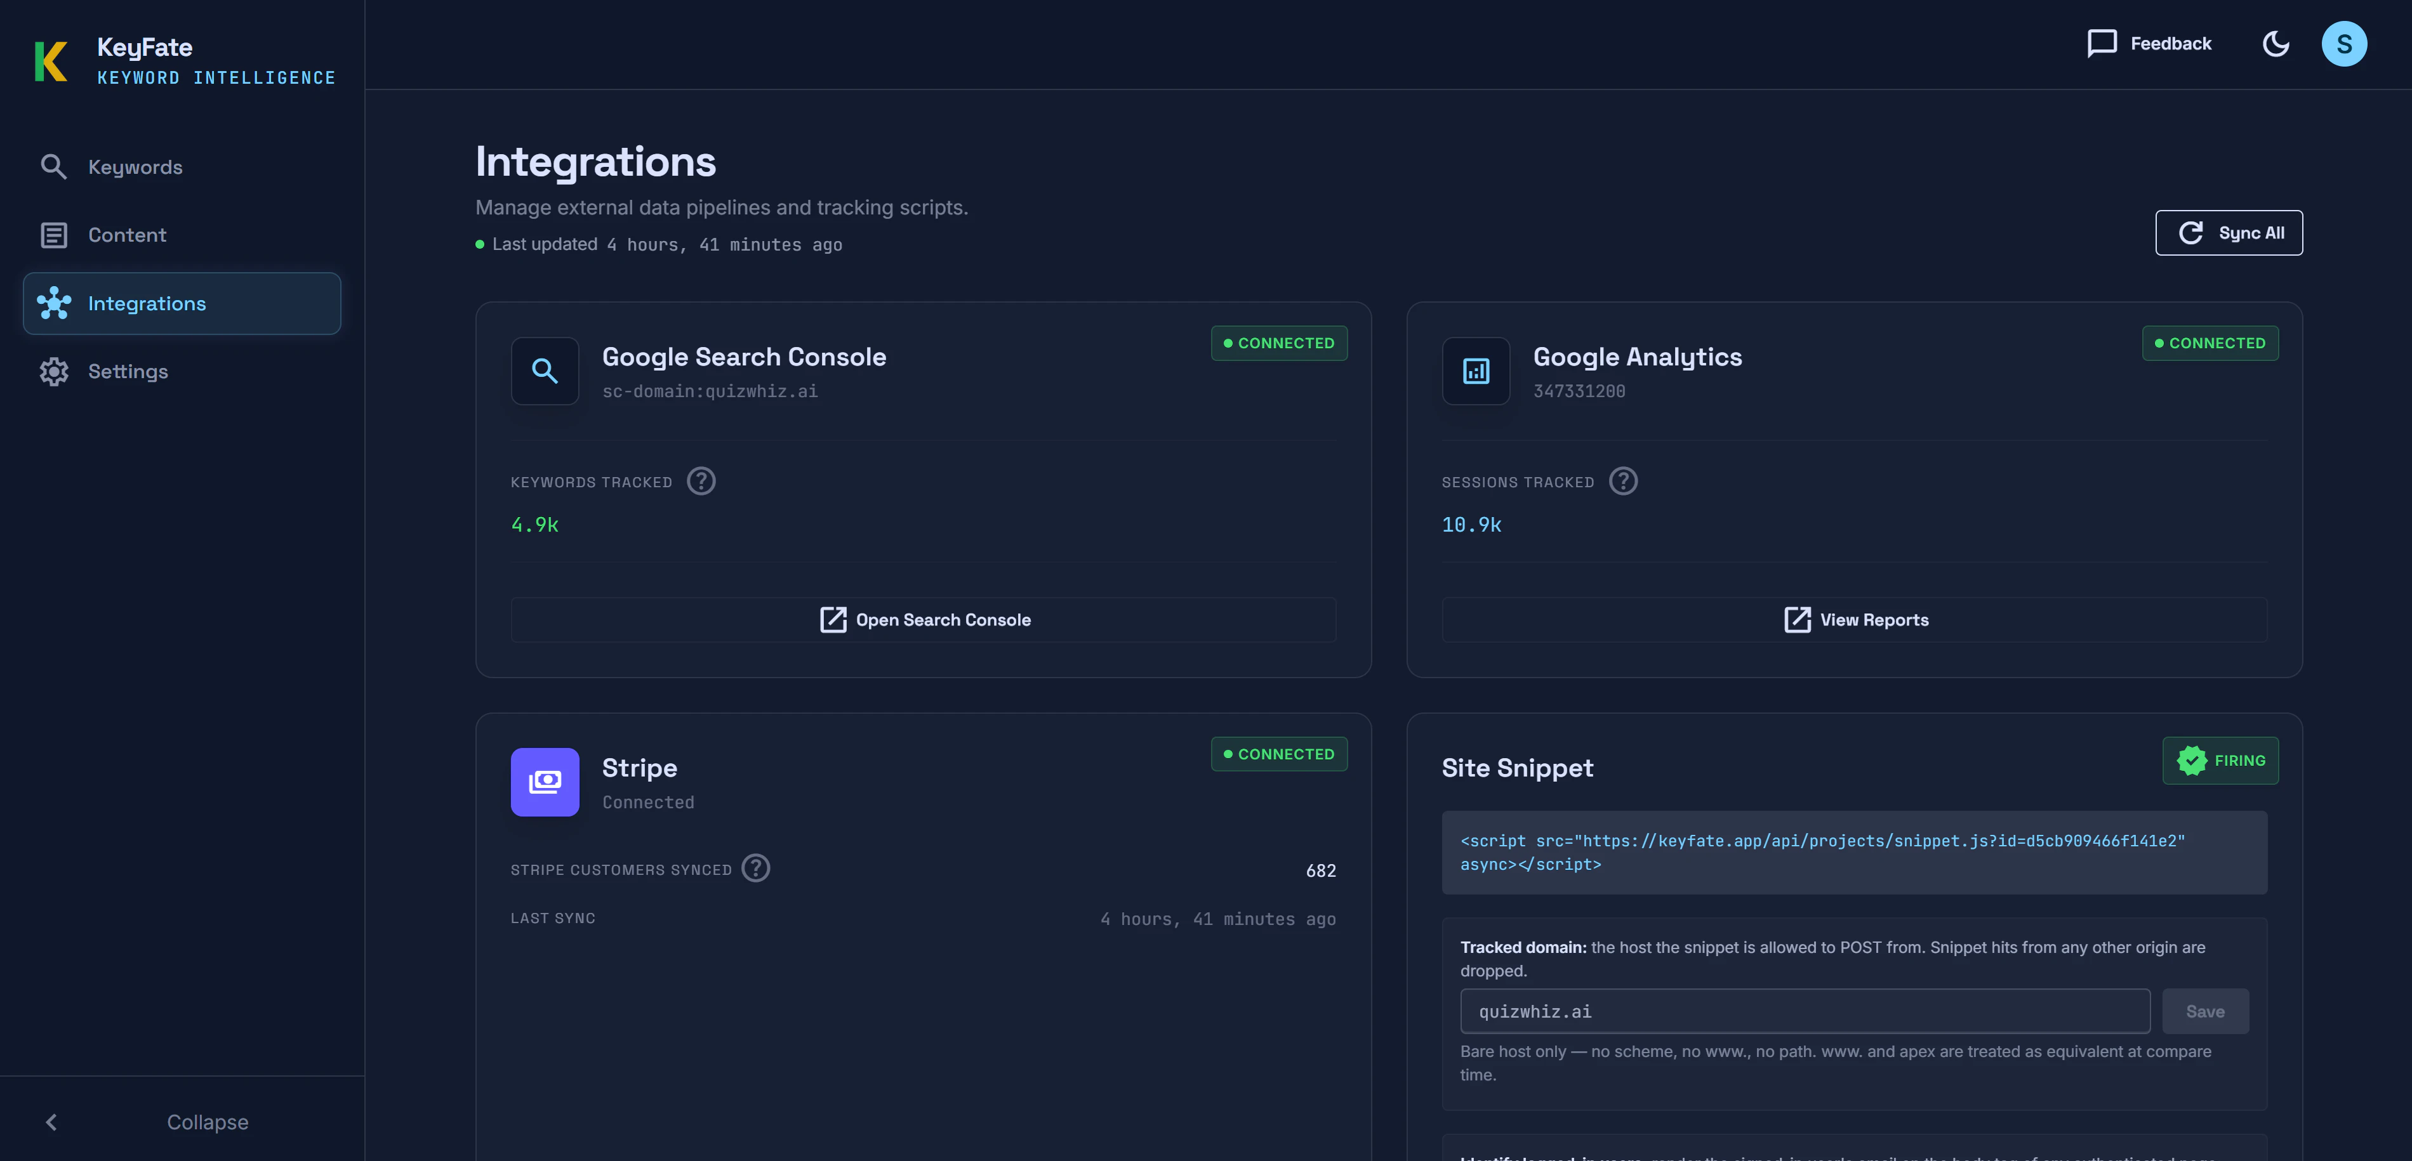
Task: Click the Settings gear icon
Action: tap(53, 371)
